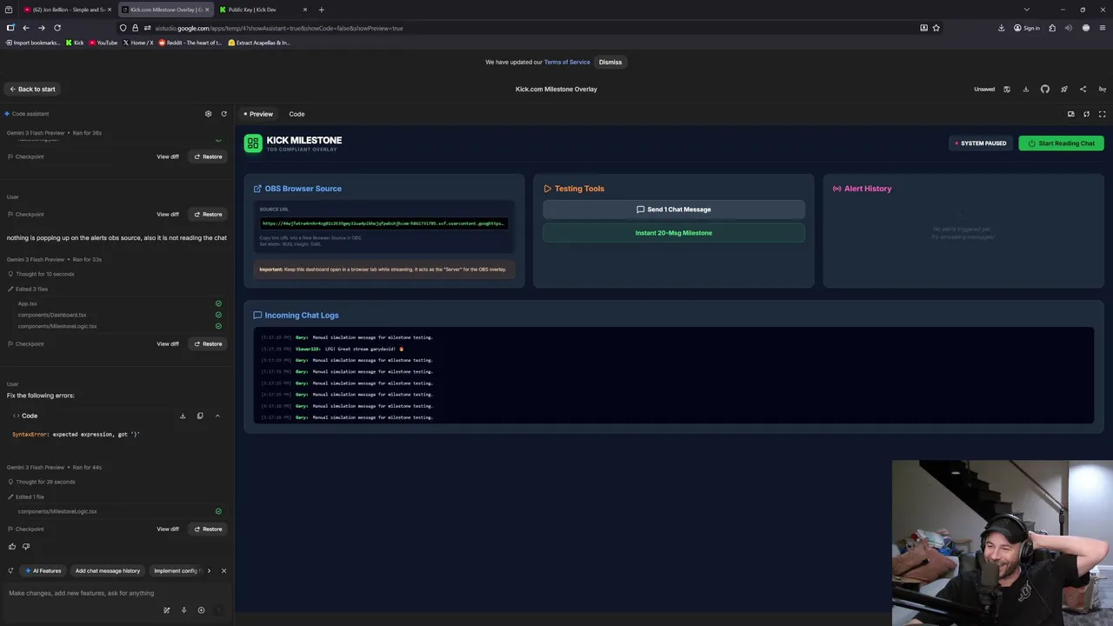Give thumbs up to last response
1113x626 pixels.
12,546
